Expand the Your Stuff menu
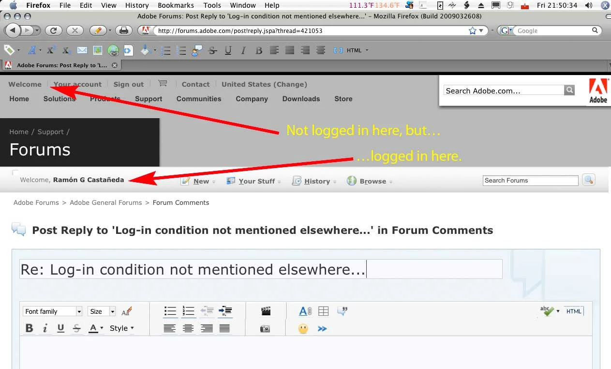 [x=253, y=181]
